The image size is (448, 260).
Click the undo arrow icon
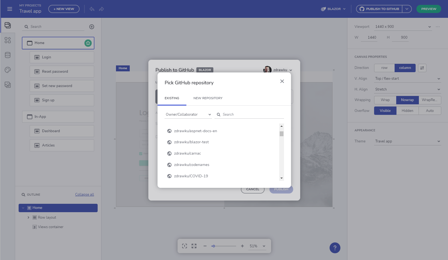92,9
